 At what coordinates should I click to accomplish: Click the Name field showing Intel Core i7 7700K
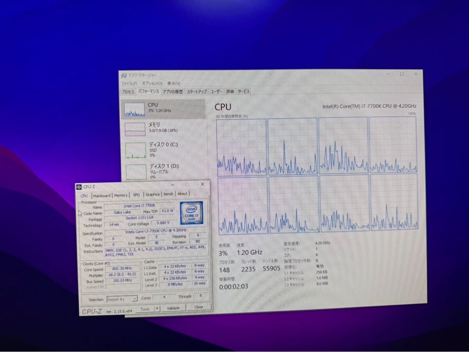tap(140, 205)
